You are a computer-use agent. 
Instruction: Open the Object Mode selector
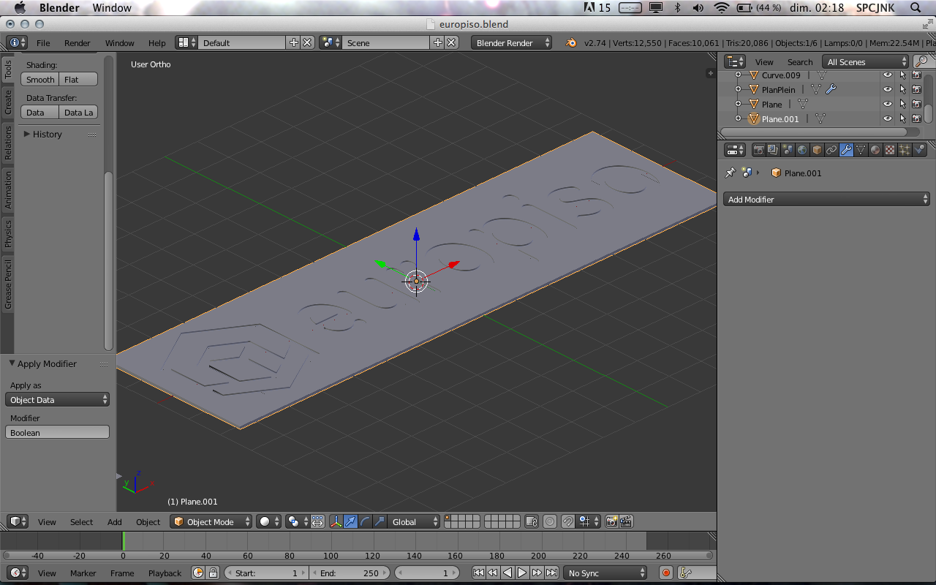211,522
